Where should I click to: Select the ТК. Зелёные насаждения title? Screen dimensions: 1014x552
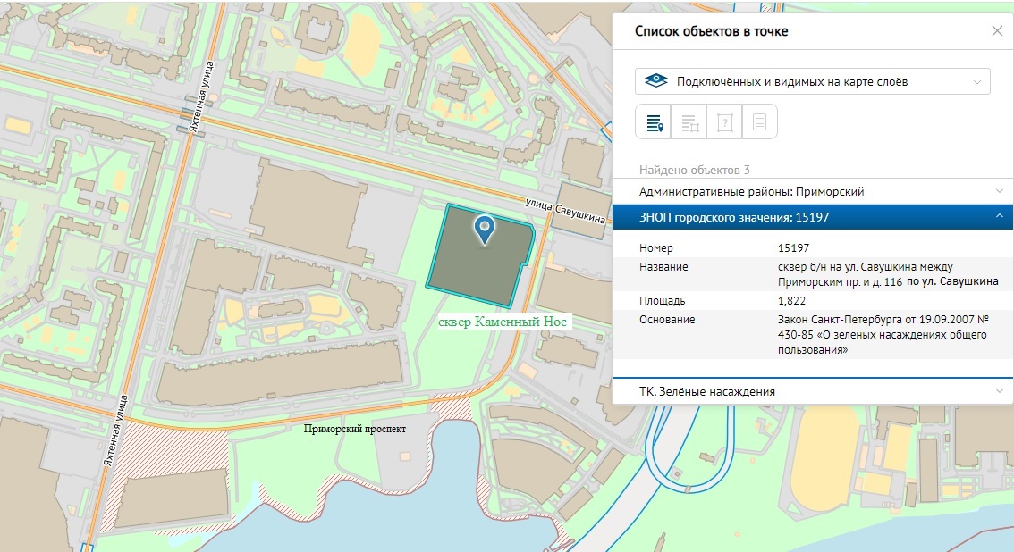[706, 391]
